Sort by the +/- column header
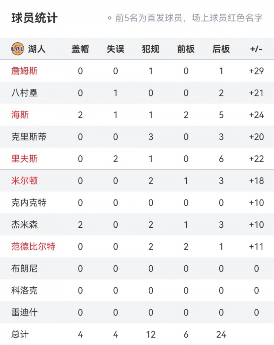 pyautogui.click(x=256, y=49)
